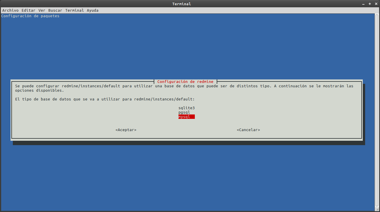Select the sqlite3 database option
The width and height of the screenshot is (380, 212).
pyautogui.click(x=186, y=108)
